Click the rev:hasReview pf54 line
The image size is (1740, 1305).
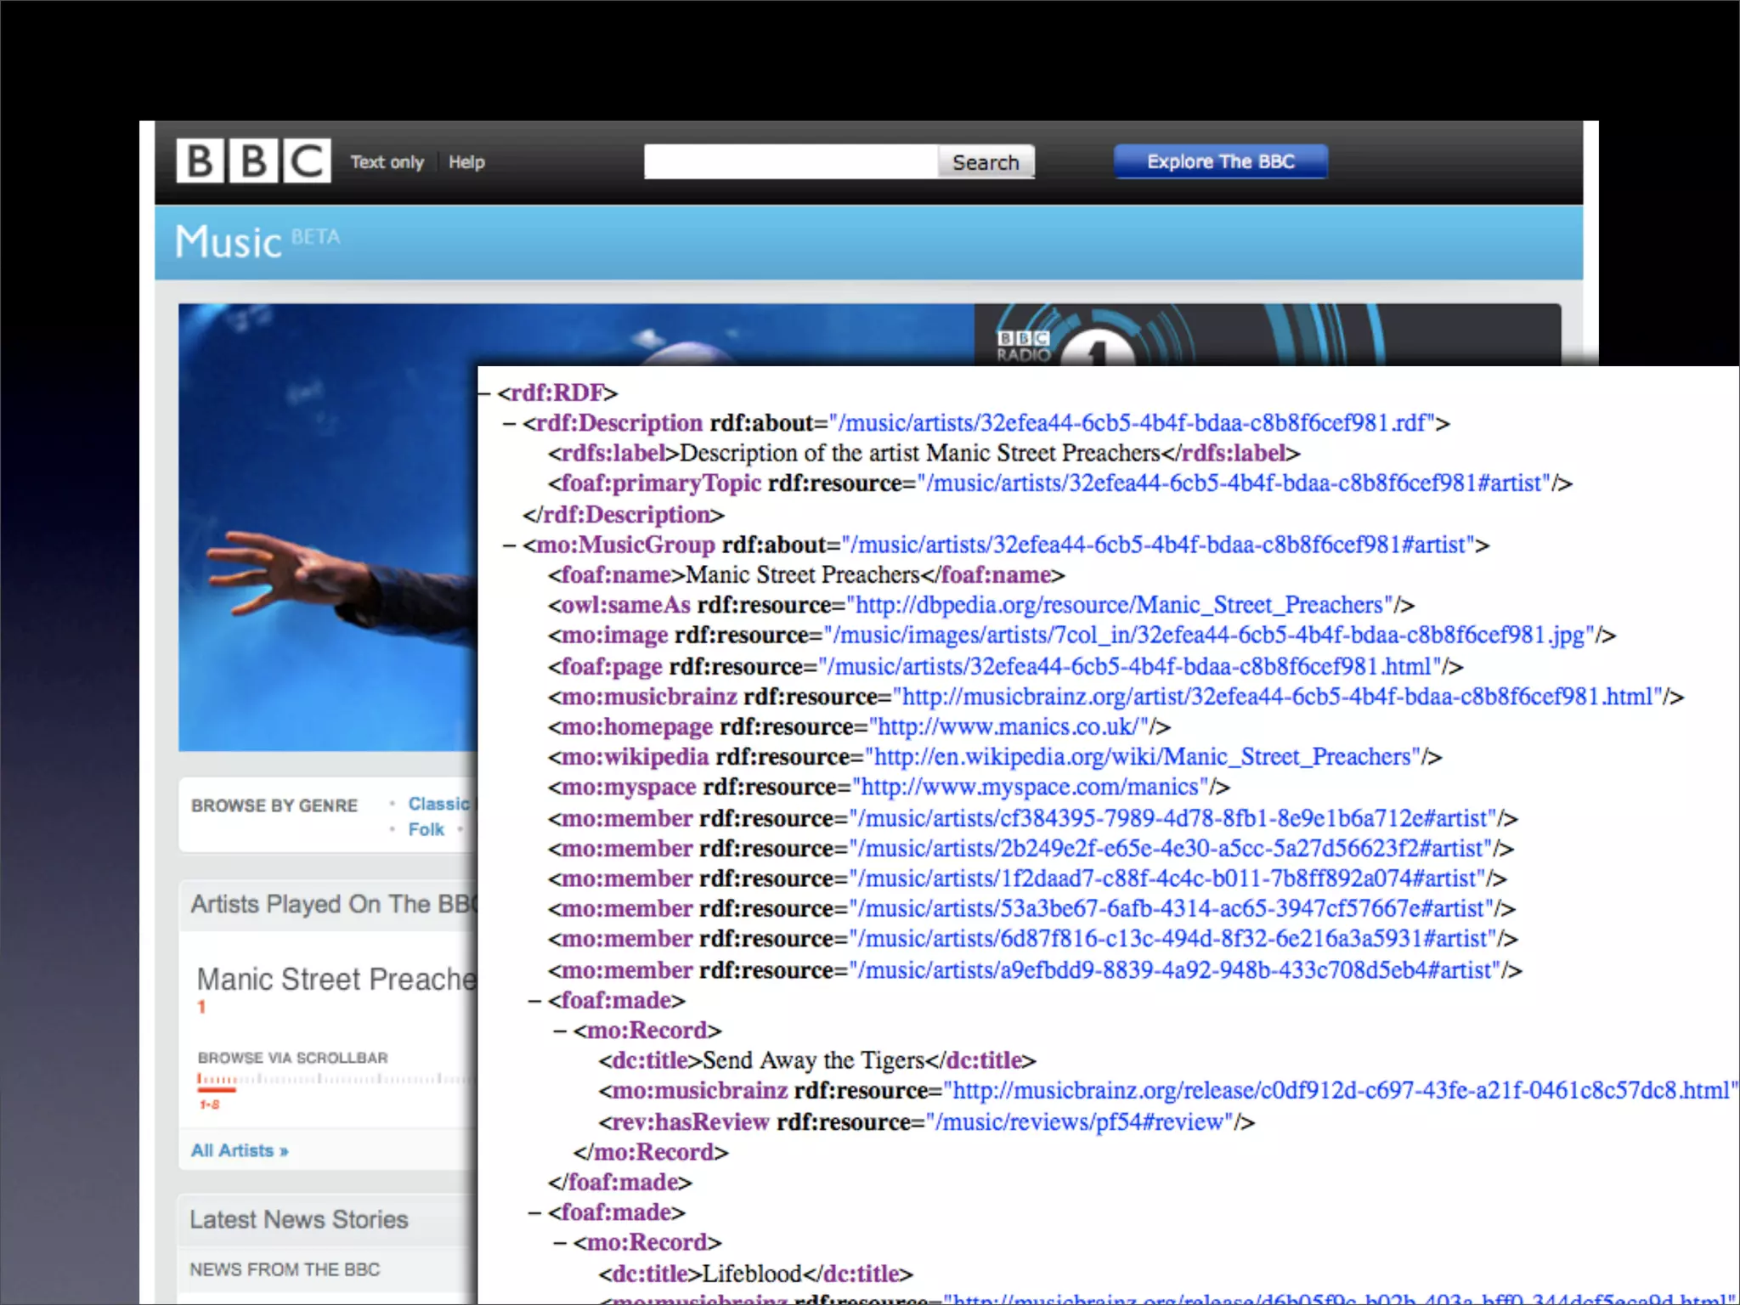pos(926,1122)
